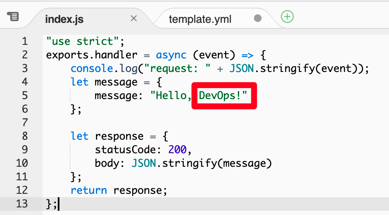Switch to the template.yml tab
The height and width of the screenshot is (215, 389).
pos(200,19)
